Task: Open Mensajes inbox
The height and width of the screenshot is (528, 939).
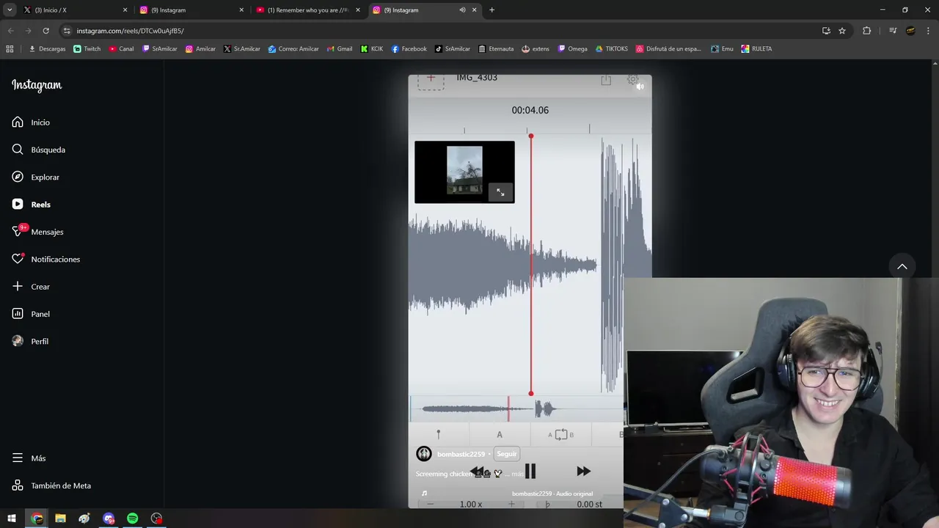Action: click(37, 232)
